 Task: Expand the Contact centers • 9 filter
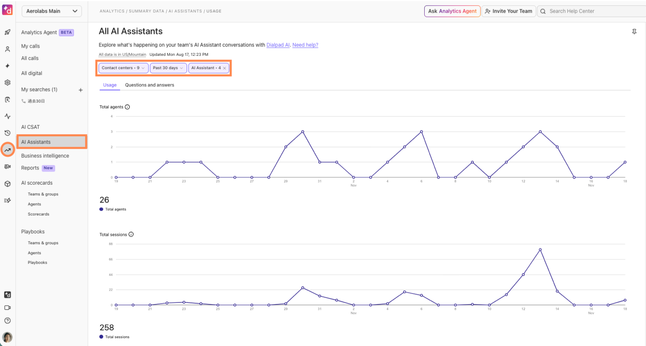pos(123,68)
